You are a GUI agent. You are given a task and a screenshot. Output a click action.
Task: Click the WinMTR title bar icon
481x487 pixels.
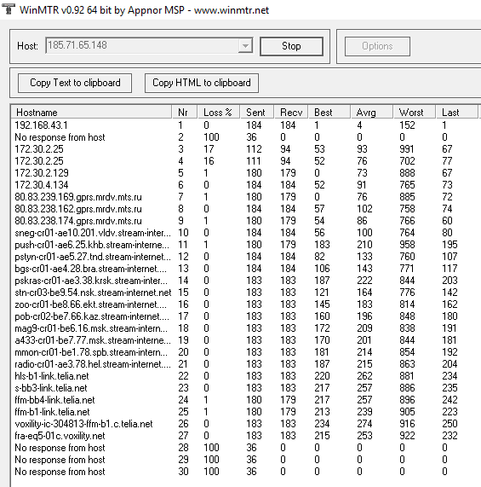click(9, 9)
